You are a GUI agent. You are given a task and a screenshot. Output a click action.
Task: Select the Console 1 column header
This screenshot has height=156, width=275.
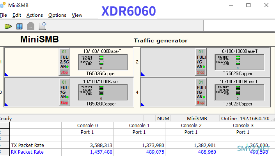(139, 126)
